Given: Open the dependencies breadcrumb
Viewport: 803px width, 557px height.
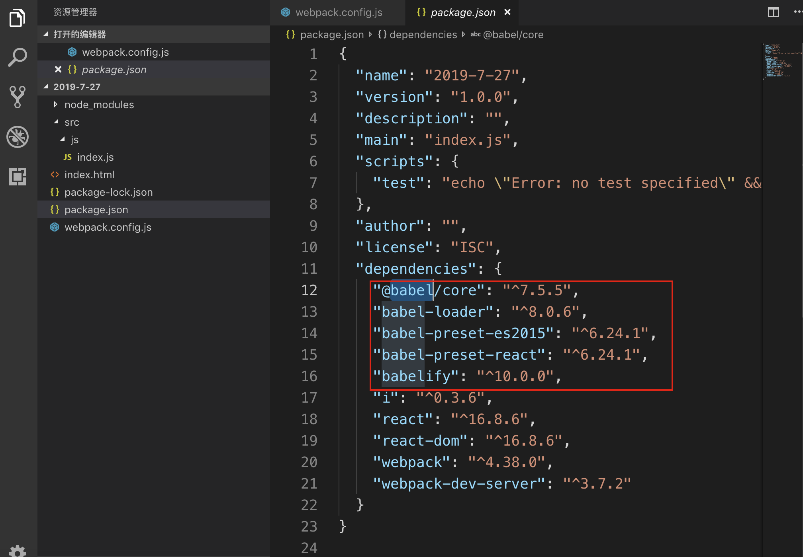Looking at the screenshot, I should pyautogui.click(x=423, y=35).
